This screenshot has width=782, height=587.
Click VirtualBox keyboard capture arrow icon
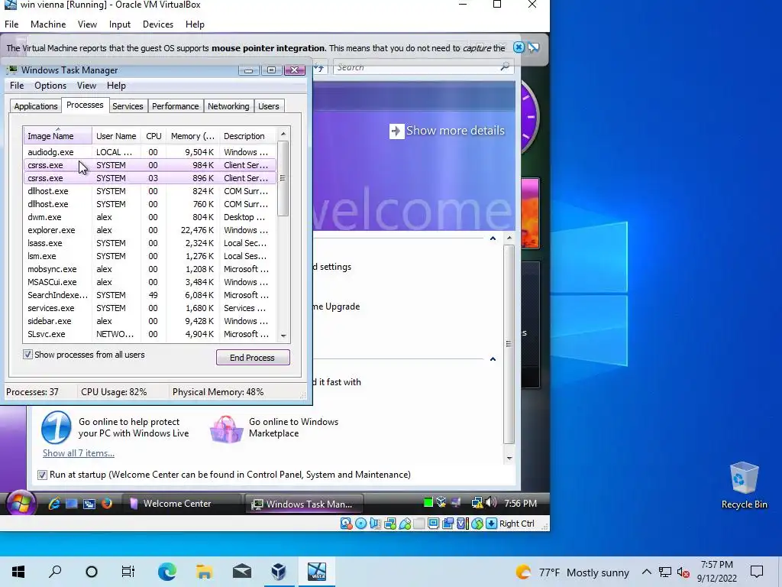(491, 523)
